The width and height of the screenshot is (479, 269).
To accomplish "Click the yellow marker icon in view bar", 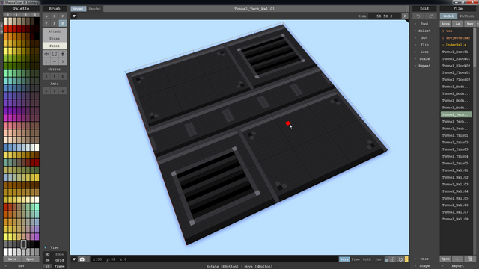I will coord(406,259).
